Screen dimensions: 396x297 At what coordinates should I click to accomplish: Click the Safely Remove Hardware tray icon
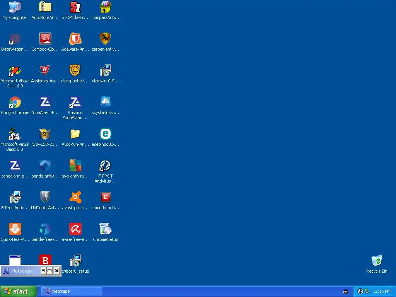[367, 292]
